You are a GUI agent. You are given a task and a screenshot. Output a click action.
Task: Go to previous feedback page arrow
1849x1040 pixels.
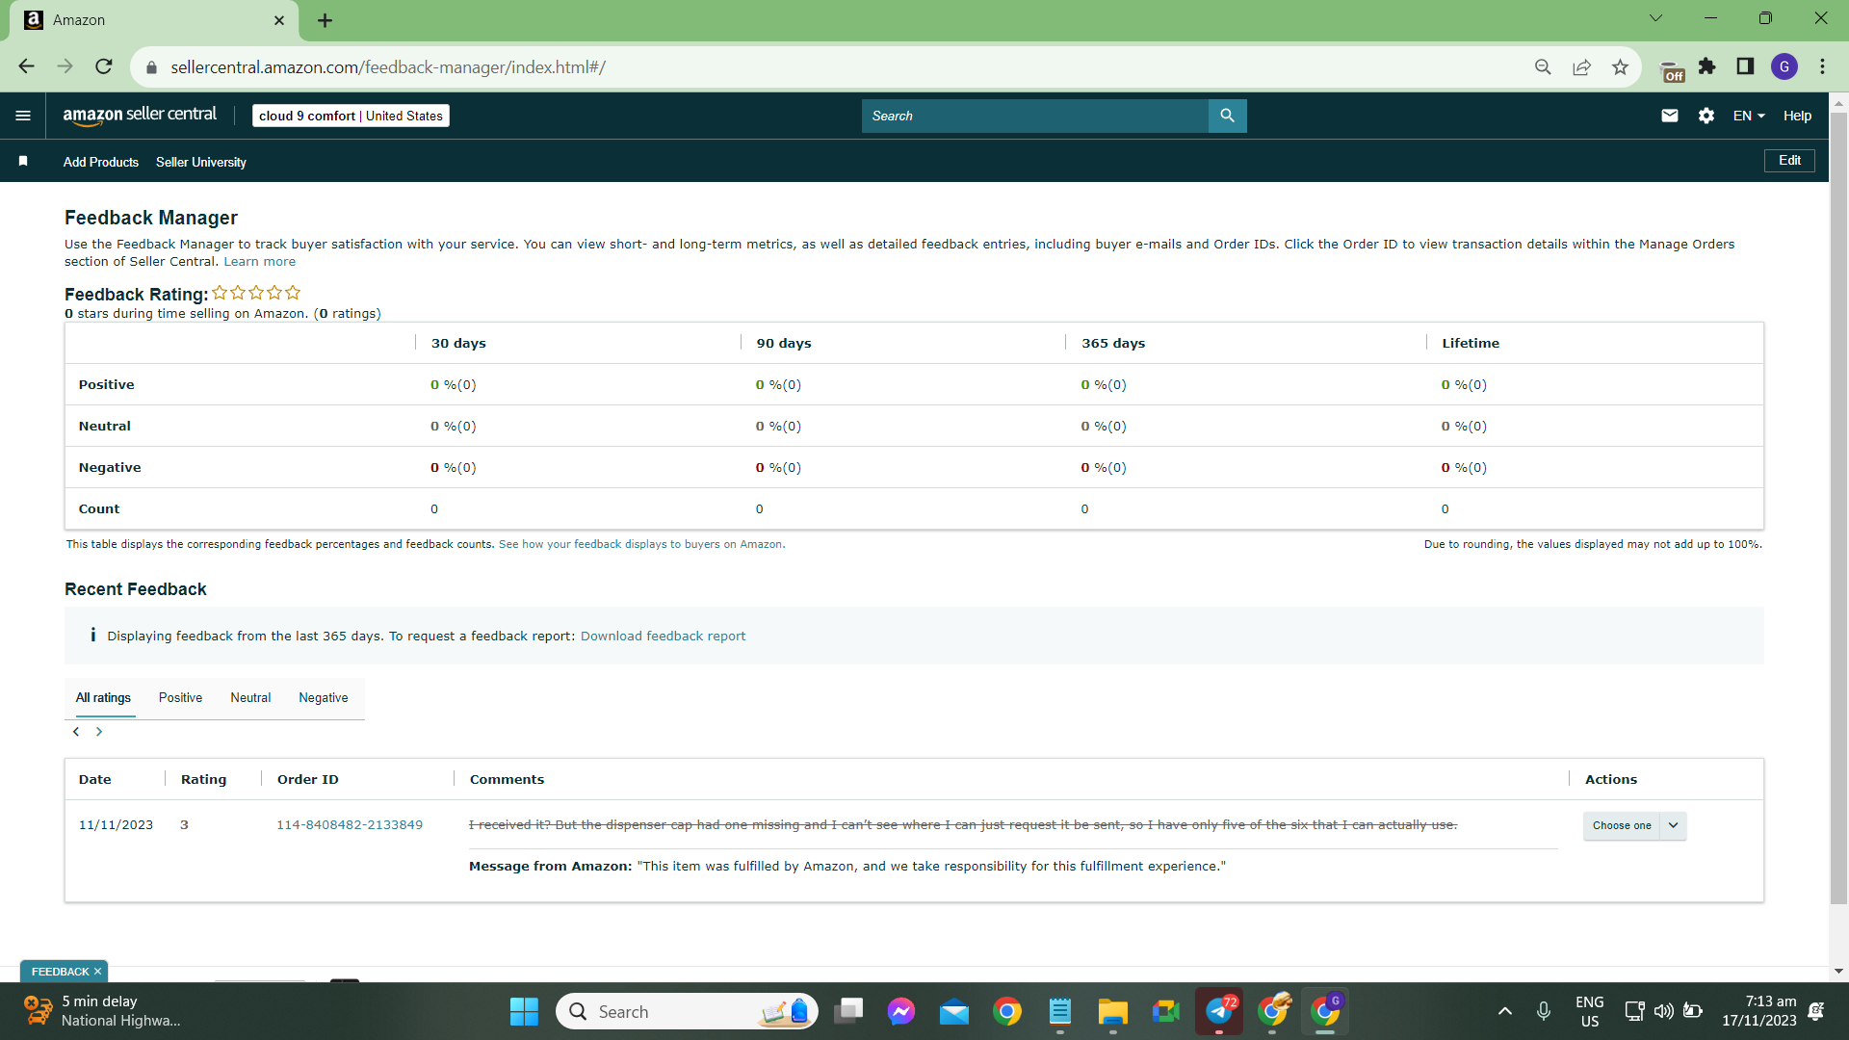(76, 732)
